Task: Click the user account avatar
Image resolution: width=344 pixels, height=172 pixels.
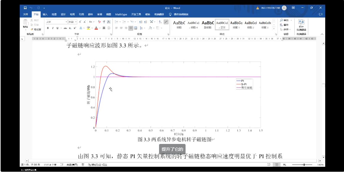Action: point(284,8)
